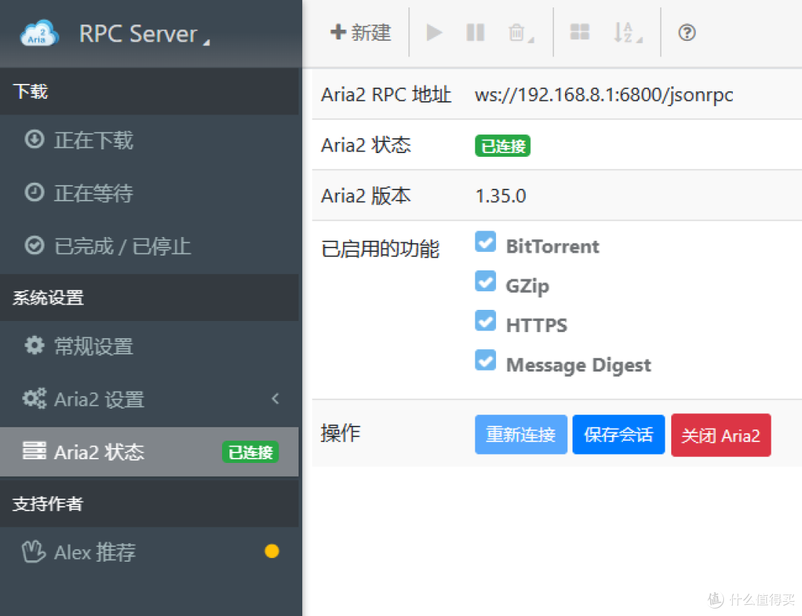
Task: Click the 保存会话 save session button
Action: click(x=619, y=435)
